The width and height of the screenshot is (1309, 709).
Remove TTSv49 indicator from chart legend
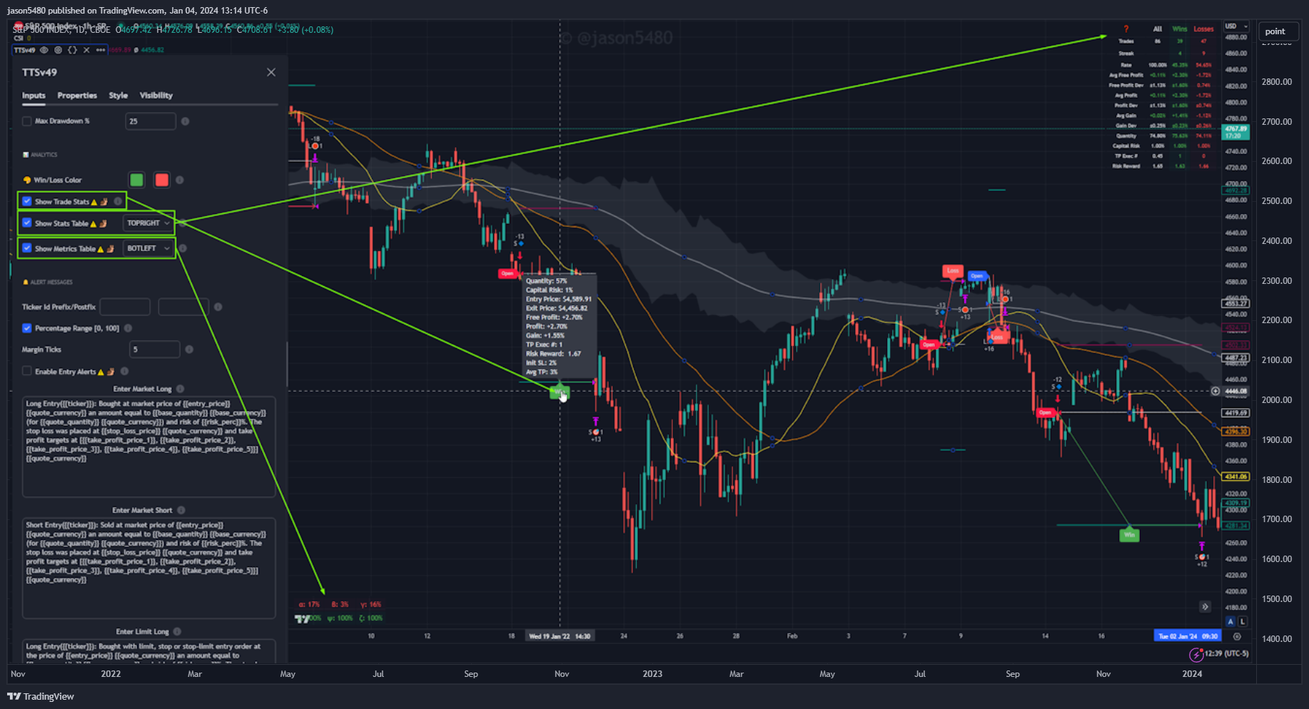86,50
